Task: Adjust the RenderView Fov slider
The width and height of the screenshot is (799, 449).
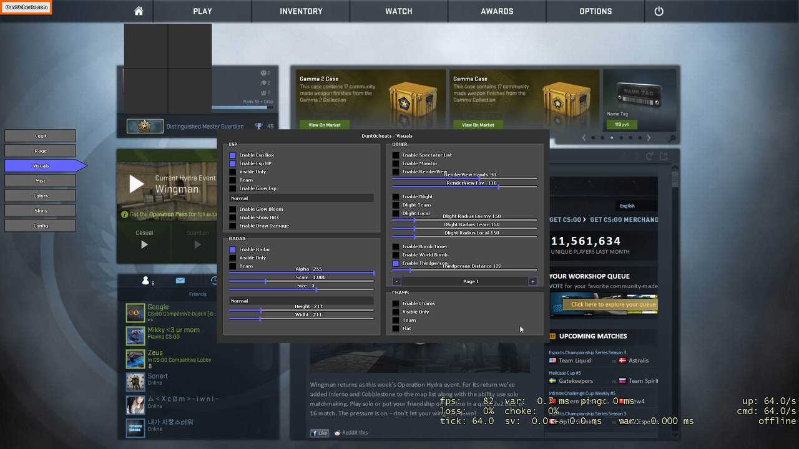Action: pyautogui.click(x=464, y=186)
